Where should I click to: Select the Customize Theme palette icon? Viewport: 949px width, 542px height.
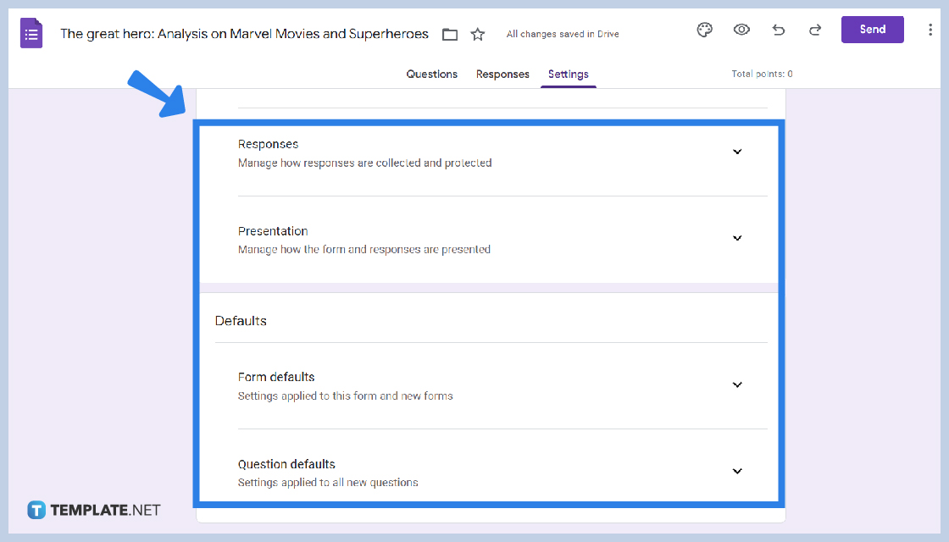[704, 30]
